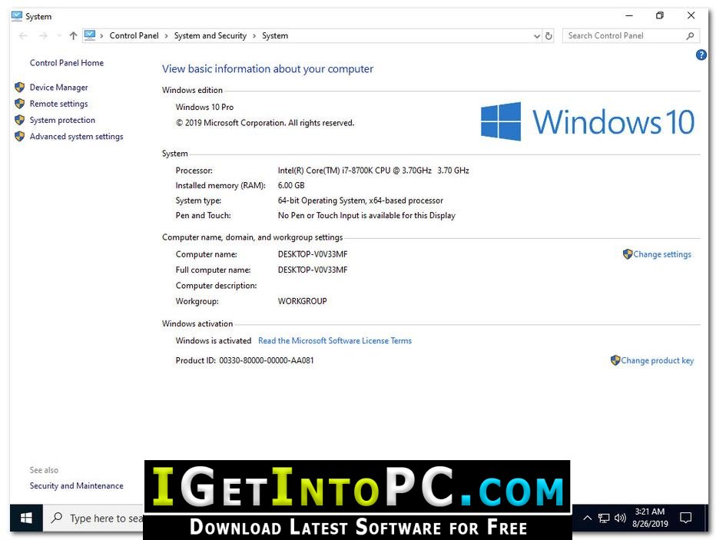The width and height of the screenshot is (716, 540).
Task: Read the Microsoft Software License Terms
Action: pos(335,340)
